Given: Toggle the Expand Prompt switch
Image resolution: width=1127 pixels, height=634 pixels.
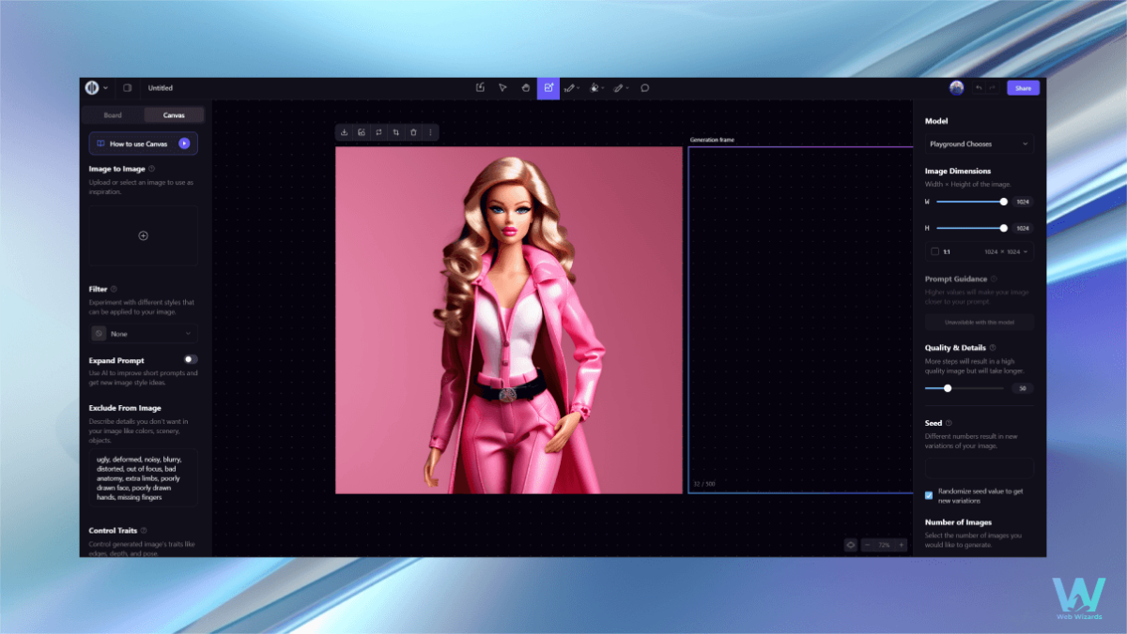Looking at the screenshot, I should pos(191,359).
